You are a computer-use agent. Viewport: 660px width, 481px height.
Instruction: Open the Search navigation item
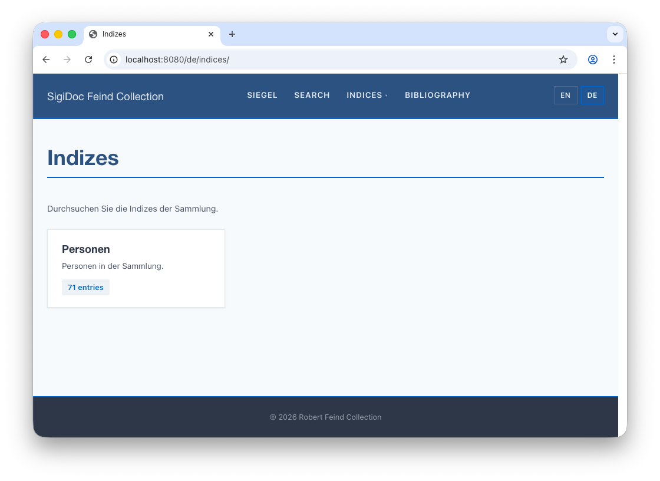[x=312, y=95]
